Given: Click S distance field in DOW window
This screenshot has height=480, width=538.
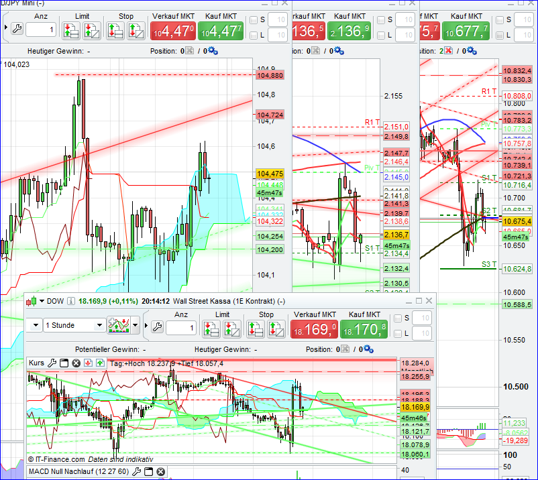Looking at the screenshot, I should (422, 318).
